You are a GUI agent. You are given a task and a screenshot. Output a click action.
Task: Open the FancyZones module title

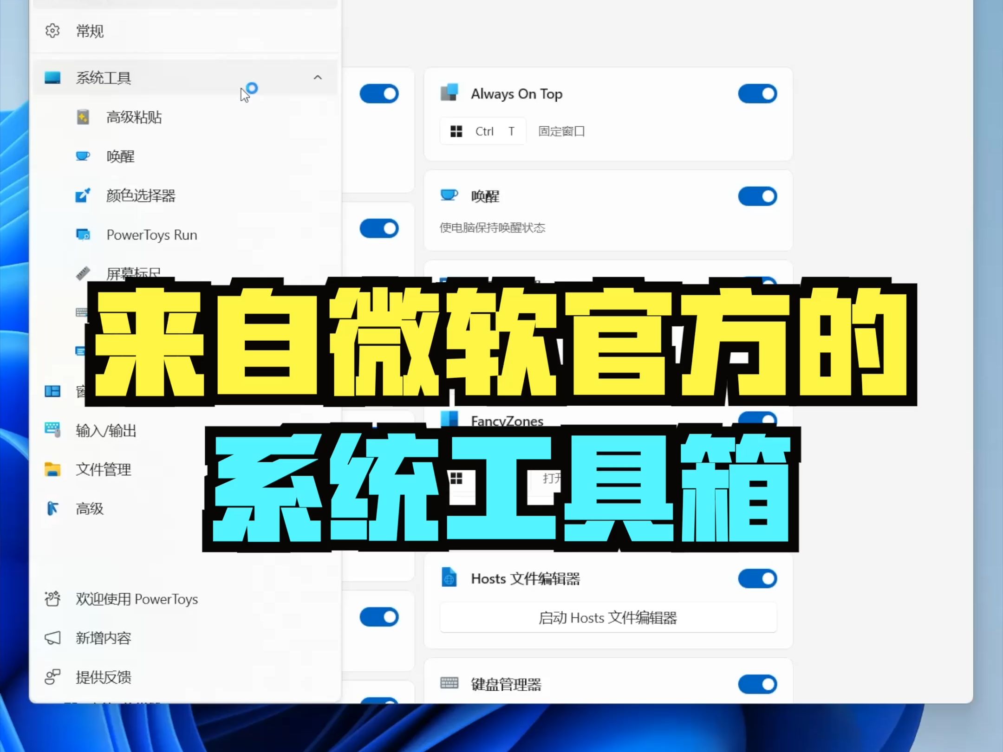[507, 421]
